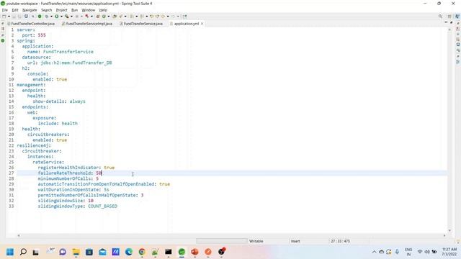Click the FundTransferService name value
This screenshot has width=461, height=259.
click(68, 52)
